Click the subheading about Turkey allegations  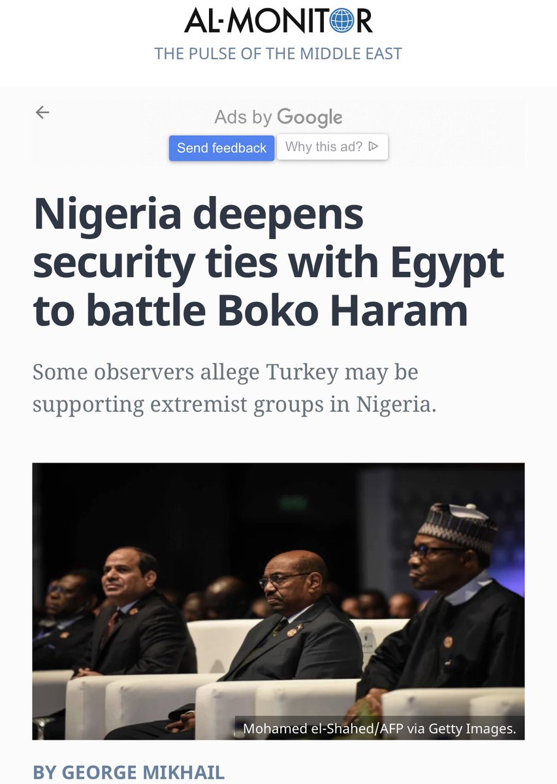pos(234,388)
